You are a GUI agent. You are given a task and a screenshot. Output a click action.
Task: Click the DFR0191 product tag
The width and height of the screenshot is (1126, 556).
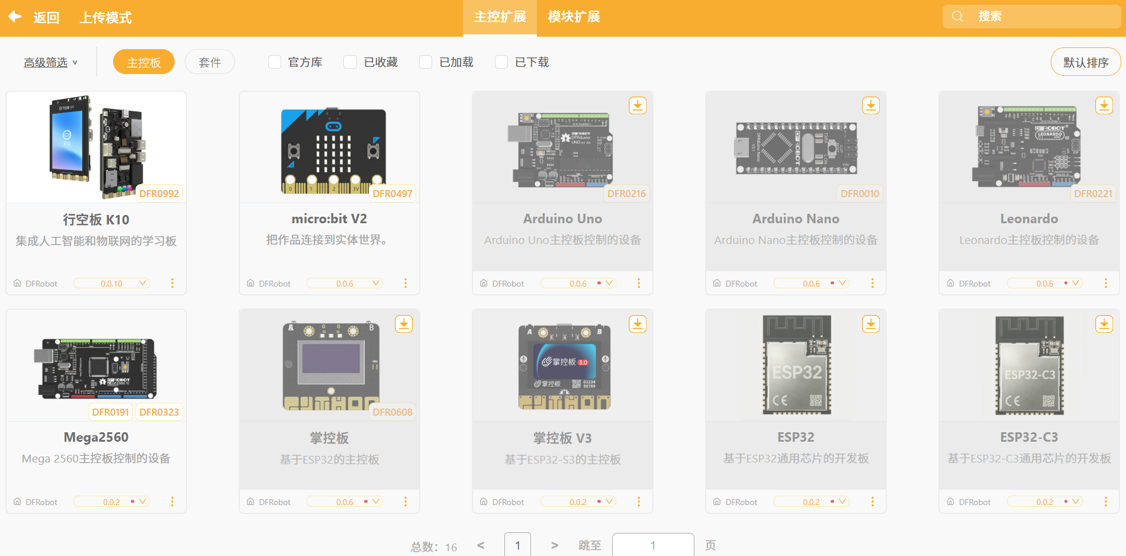point(111,412)
